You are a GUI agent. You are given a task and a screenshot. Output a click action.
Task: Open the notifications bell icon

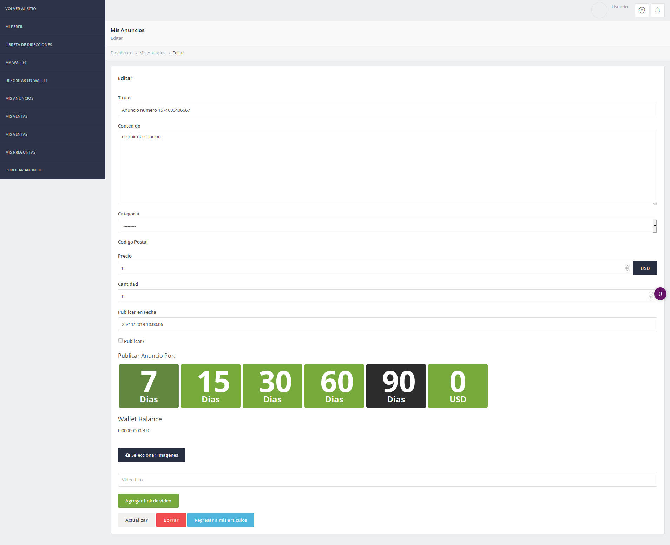coord(657,10)
